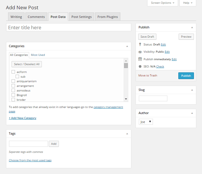Collapse the Publish panel with its arrow

click(x=192, y=28)
